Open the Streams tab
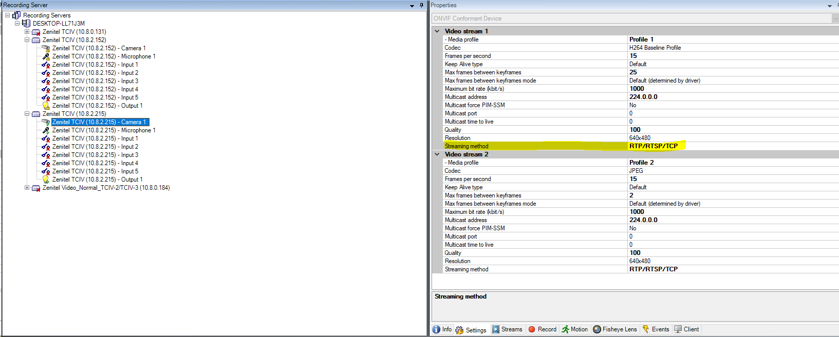839x337 pixels. pos(507,329)
